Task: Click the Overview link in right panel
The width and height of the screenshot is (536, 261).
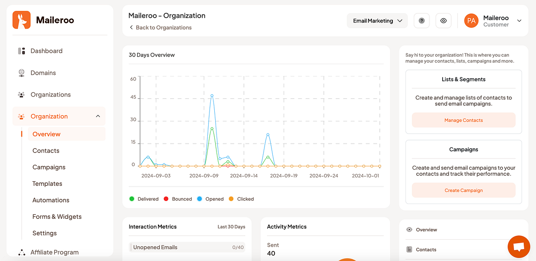Action: click(426, 230)
